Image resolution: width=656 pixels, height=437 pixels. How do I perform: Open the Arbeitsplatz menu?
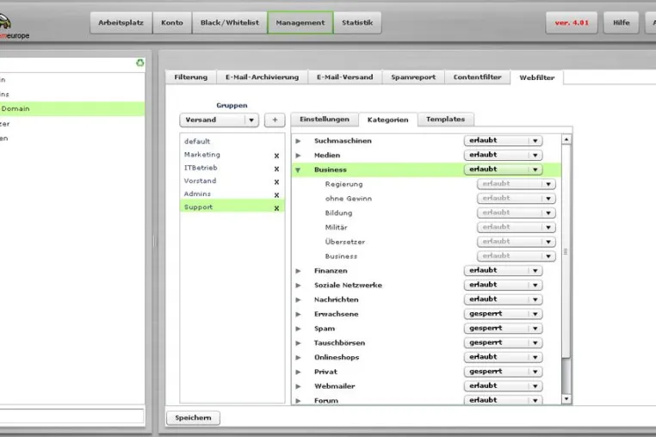pos(121,22)
